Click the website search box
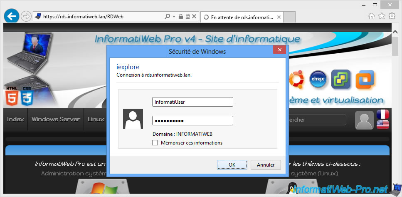This screenshot has width=402, height=197. [317, 120]
